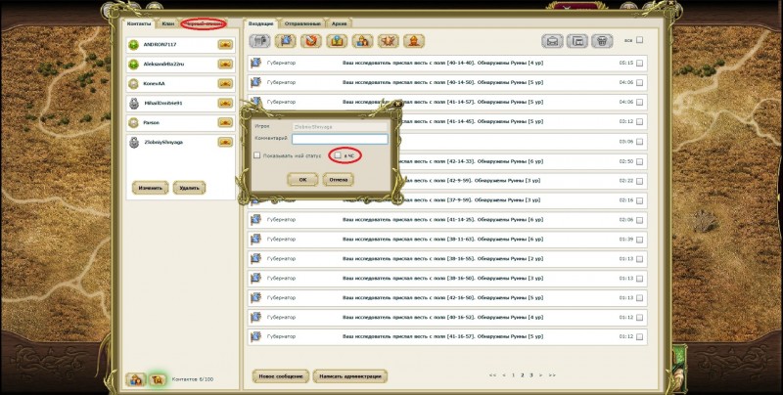Click 'Удалить' button under contacts
Viewport: 783px width, 395px height.
(x=189, y=187)
